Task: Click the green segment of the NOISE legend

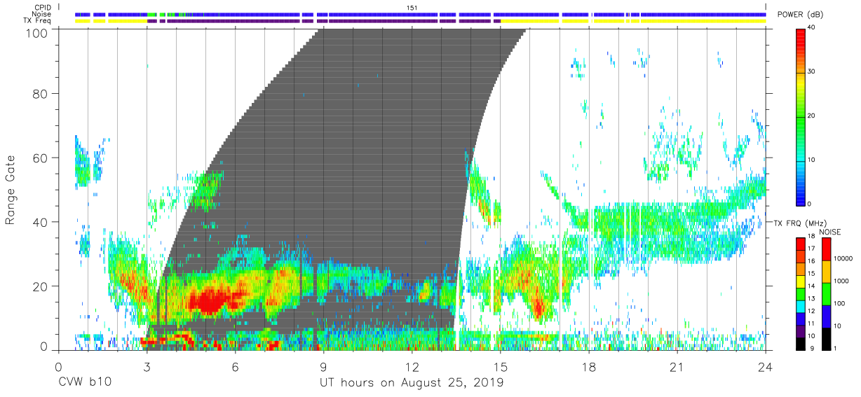Action: pos(827,294)
